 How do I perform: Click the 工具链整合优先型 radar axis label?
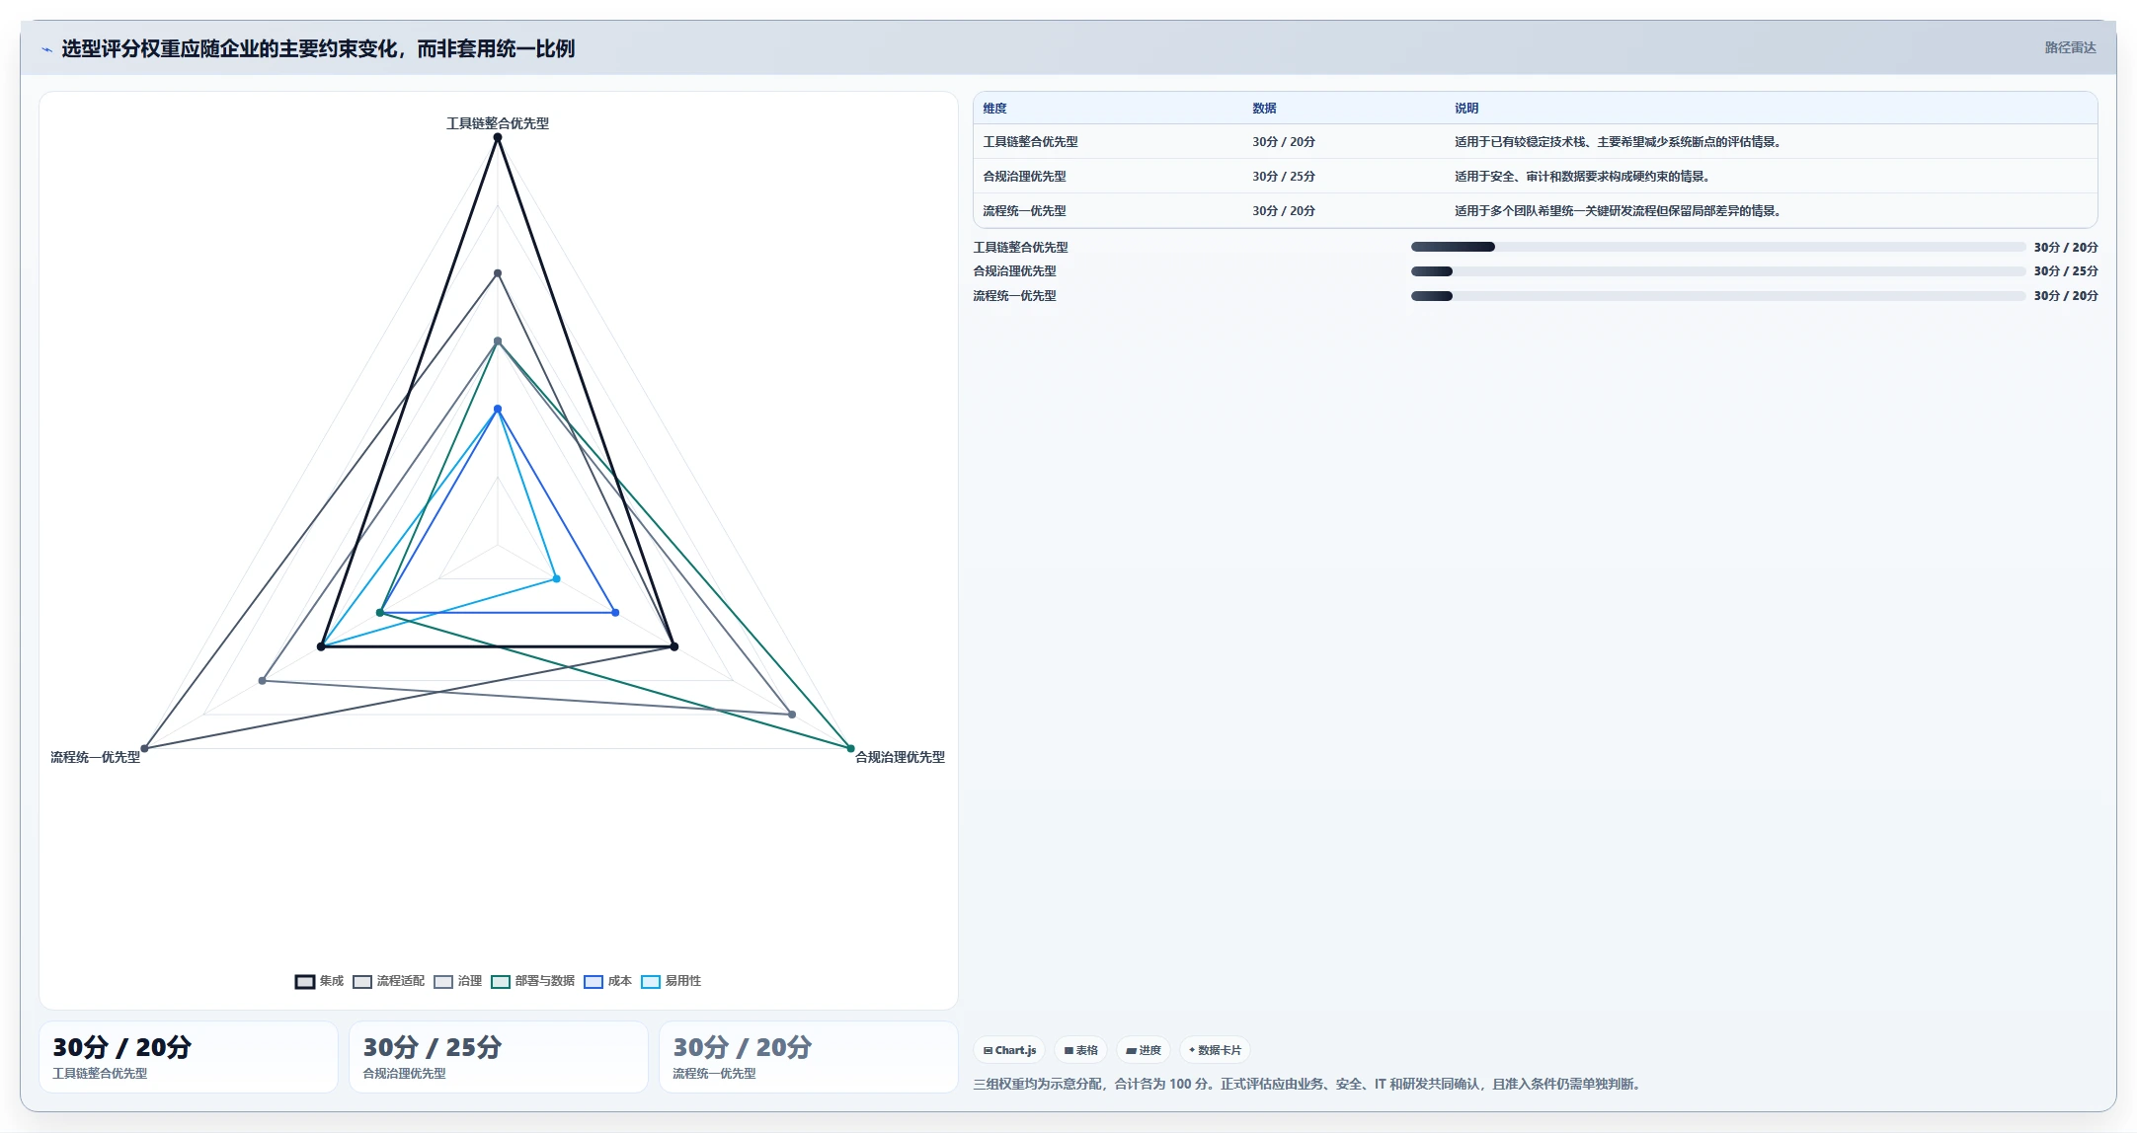tap(498, 123)
